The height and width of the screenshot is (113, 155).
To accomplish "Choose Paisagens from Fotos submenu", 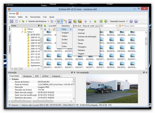I will point(82,47).
